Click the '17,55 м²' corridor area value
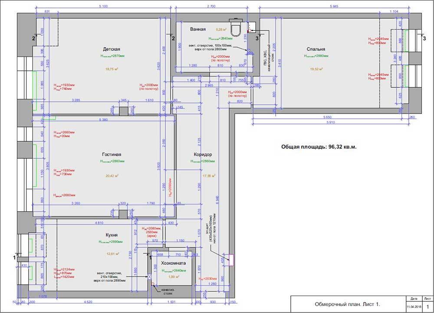Image resolution: width=434 pixels, height=313 pixels. coord(209,176)
